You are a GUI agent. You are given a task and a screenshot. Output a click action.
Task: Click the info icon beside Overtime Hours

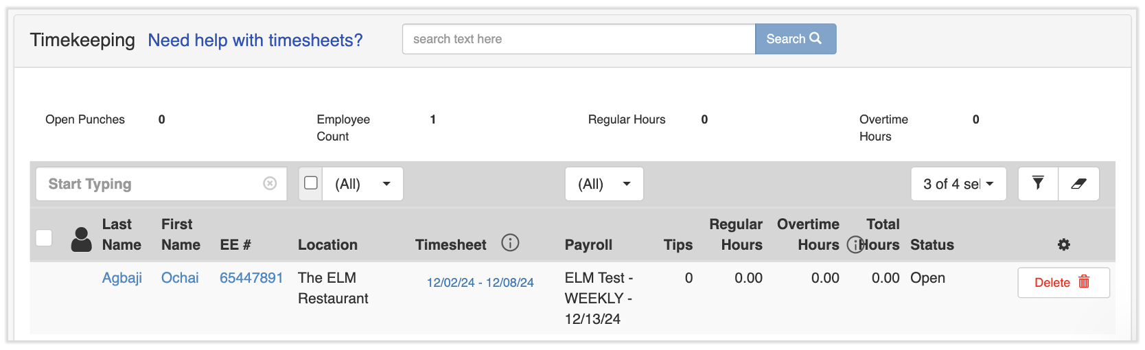854,245
